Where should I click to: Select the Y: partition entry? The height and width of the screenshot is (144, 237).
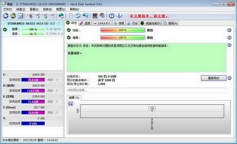click(32, 121)
